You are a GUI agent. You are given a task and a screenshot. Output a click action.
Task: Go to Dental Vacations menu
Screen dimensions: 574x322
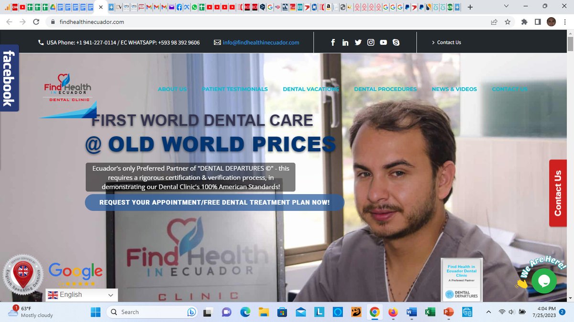pyautogui.click(x=310, y=89)
